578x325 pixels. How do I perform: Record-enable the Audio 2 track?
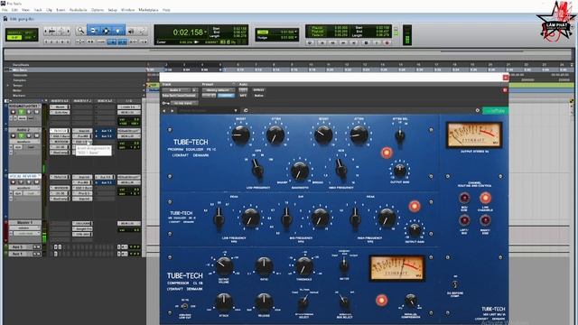pos(14,135)
